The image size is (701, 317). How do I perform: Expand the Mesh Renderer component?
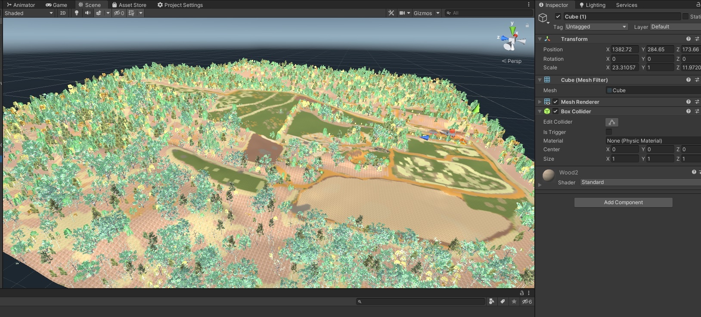[x=540, y=102]
